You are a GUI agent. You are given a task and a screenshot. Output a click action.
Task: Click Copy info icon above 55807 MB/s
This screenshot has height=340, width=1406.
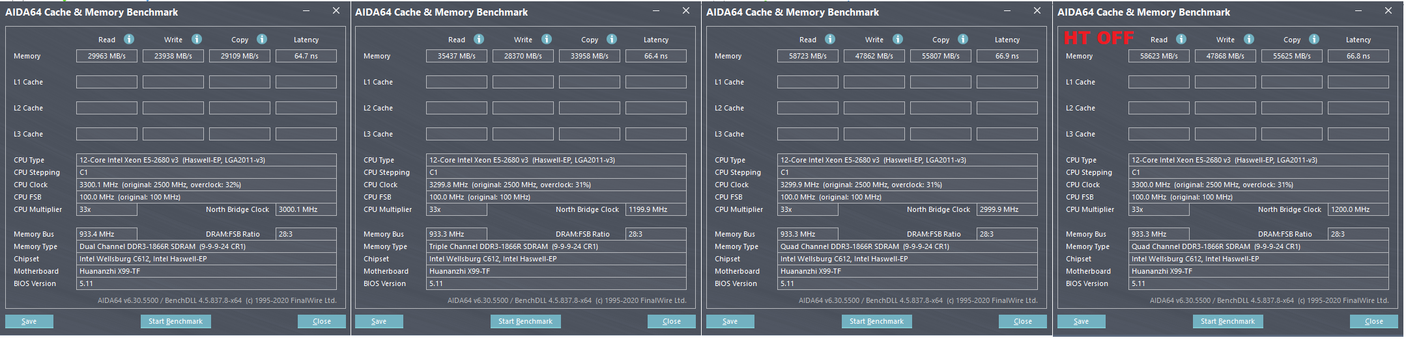963,39
